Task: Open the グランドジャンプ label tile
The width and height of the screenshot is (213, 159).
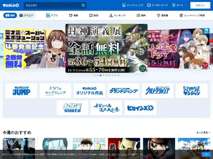Action: click(x=124, y=91)
